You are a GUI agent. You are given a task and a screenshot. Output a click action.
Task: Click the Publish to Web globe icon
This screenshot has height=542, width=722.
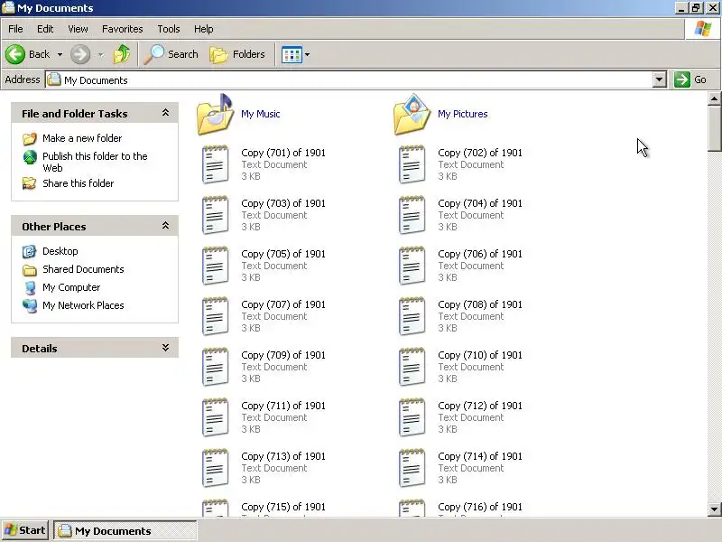30,157
